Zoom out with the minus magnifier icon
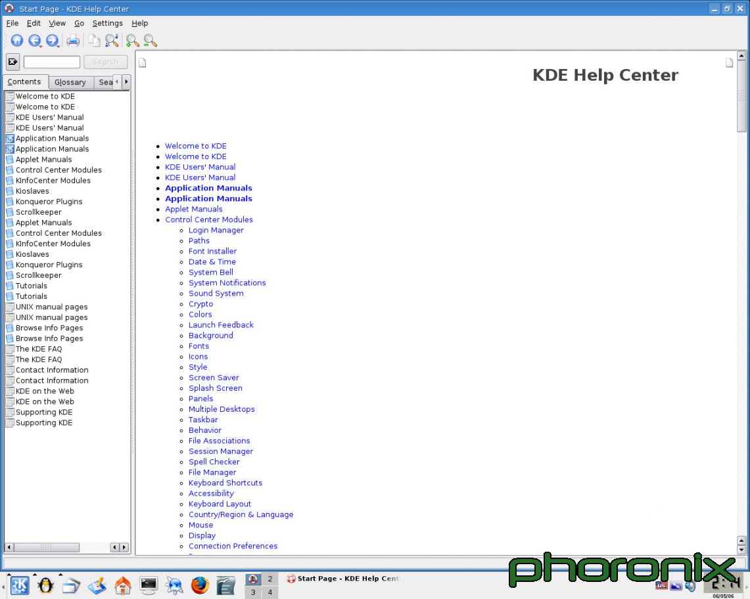The width and height of the screenshot is (750, 599). tap(151, 41)
